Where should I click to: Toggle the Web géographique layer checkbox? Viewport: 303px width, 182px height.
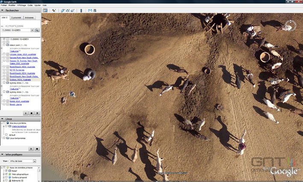click(6, 174)
